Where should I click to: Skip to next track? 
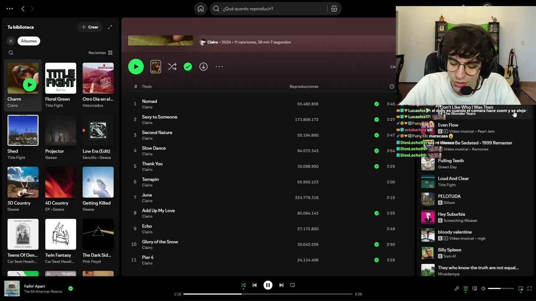281,285
